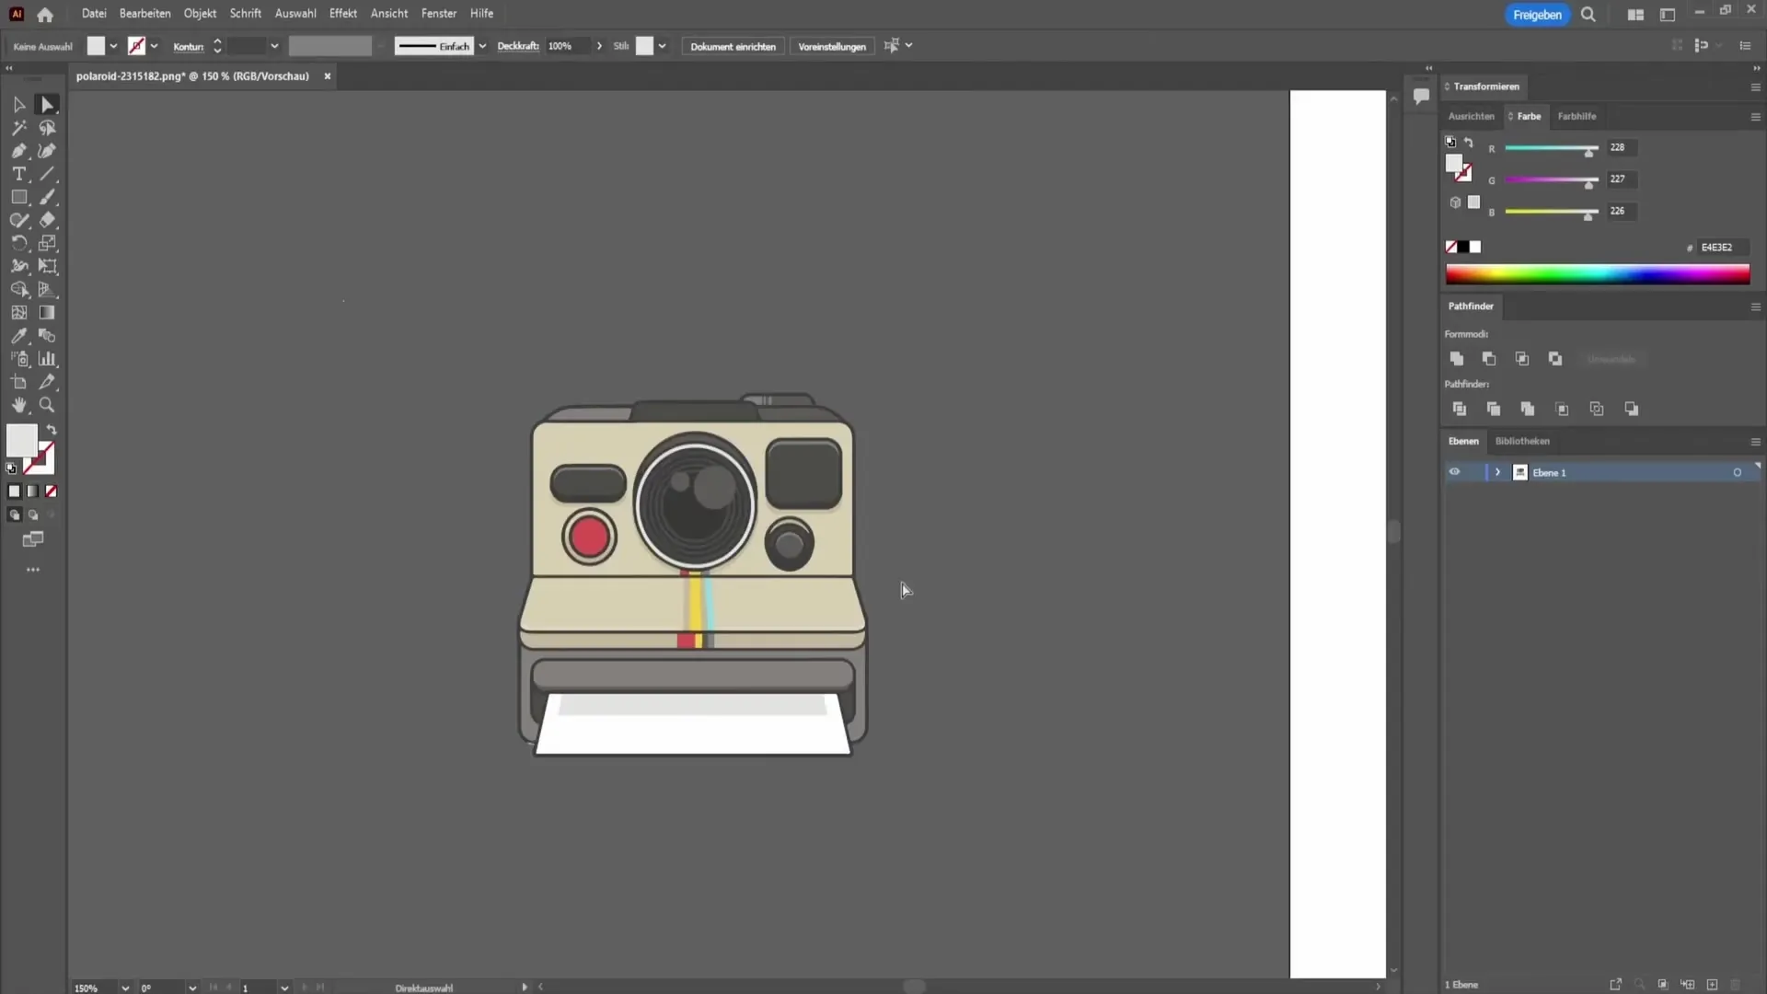Select the Blend tool
The width and height of the screenshot is (1767, 994).
click(x=47, y=336)
